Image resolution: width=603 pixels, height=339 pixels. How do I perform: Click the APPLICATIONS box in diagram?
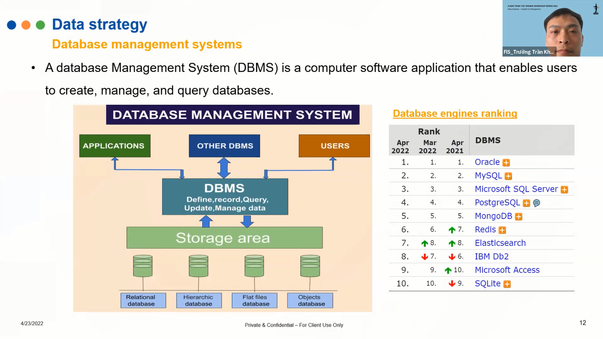[x=115, y=146]
